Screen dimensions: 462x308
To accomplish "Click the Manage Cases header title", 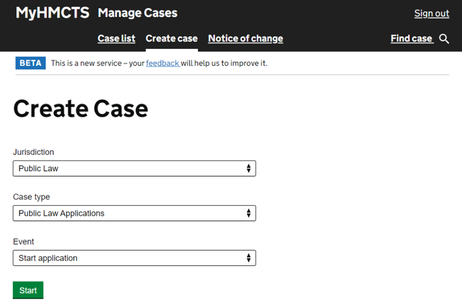I will pos(138,13).
